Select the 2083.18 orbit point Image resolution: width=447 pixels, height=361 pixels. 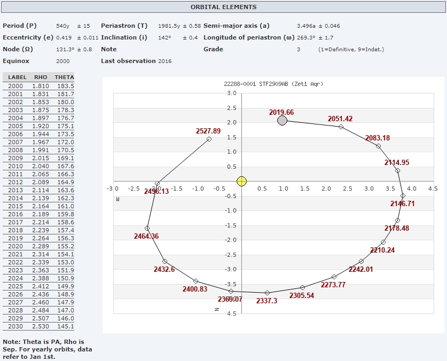pos(378,146)
